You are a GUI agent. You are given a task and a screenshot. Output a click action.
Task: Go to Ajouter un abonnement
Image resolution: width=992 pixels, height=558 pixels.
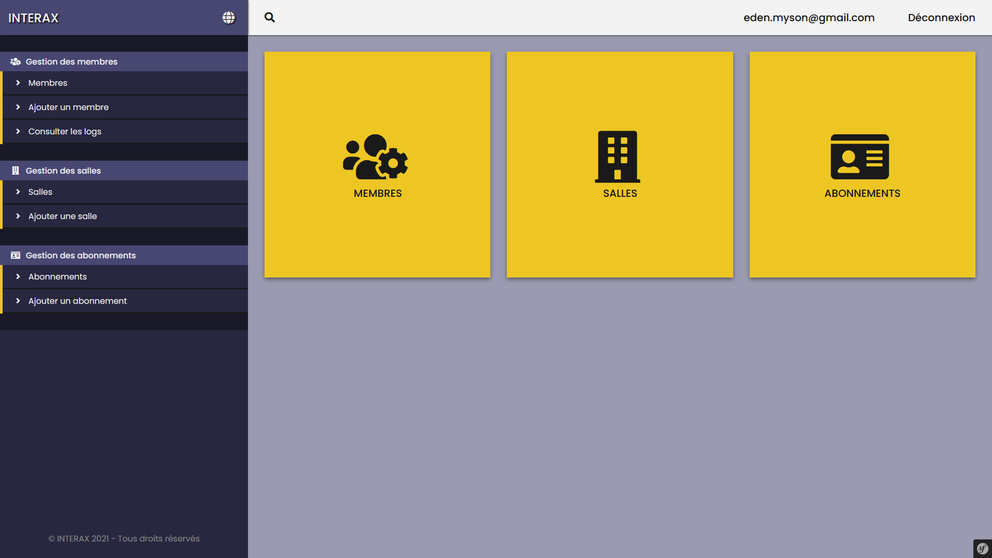tap(78, 301)
